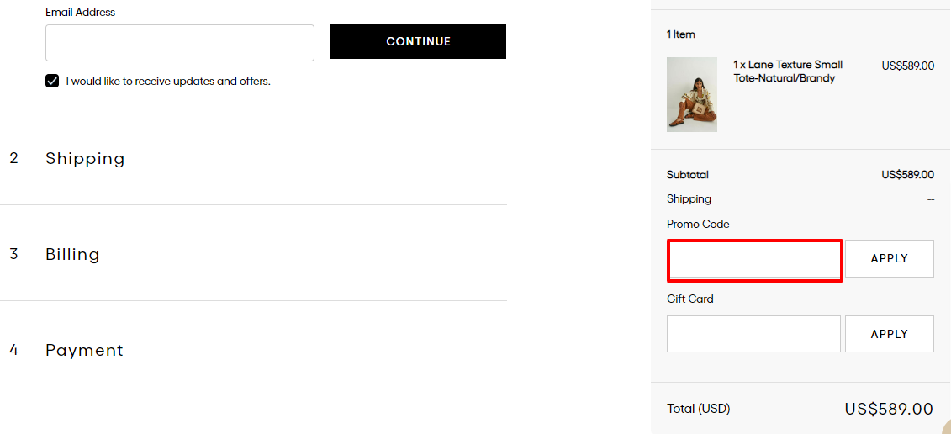Uncheck the receive updates and offers checkbox
951x434 pixels.
click(x=52, y=82)
